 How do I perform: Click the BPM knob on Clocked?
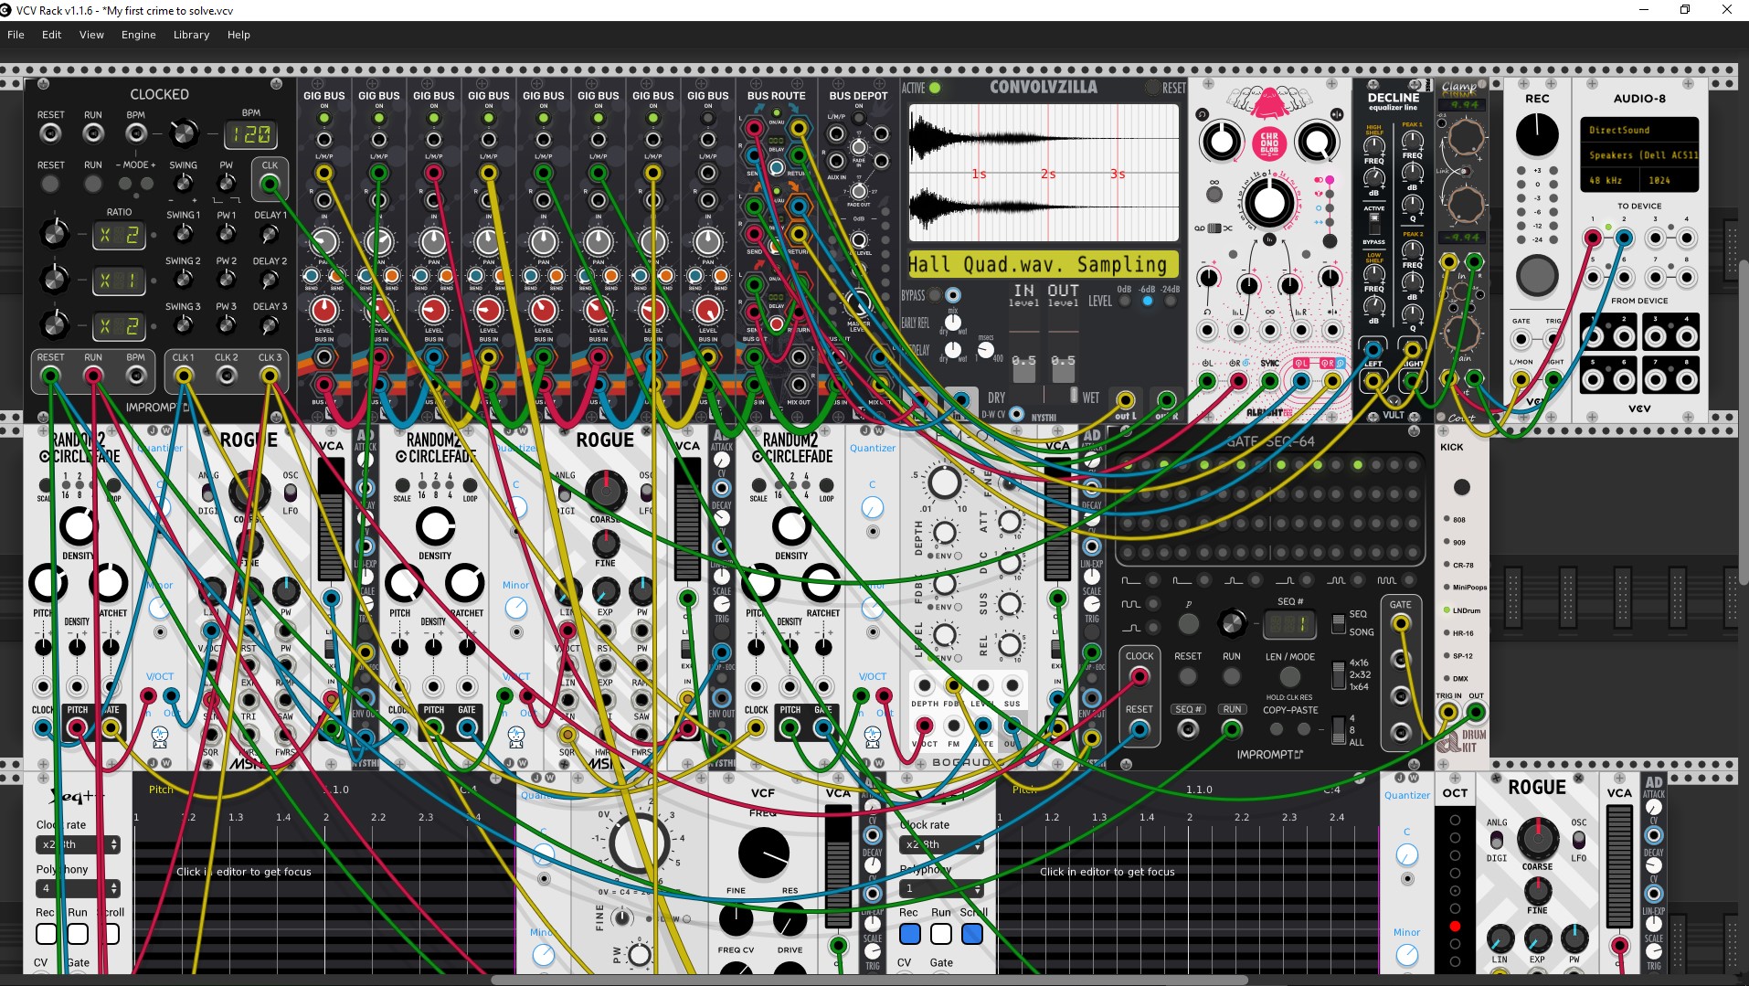184,133
